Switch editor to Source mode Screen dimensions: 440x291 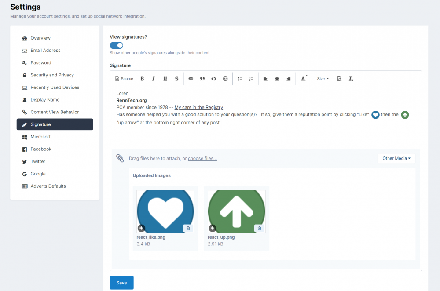pos(124,79)
